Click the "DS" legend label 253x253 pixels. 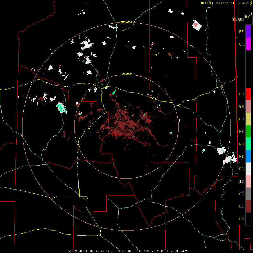pos(241,169)
